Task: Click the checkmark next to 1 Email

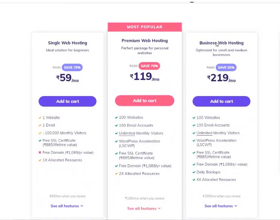Action: (x=40, y=125)
